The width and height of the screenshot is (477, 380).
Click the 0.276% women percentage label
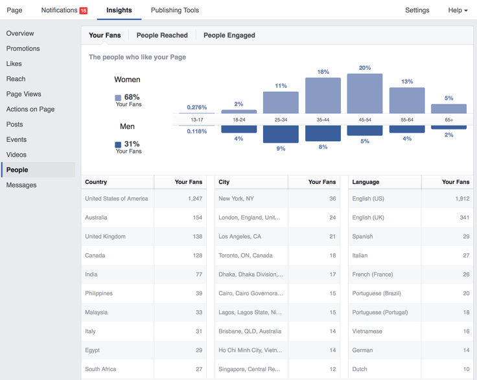click(197, 107)
